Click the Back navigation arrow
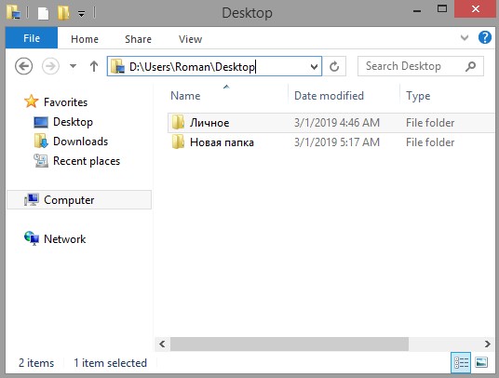 click(x=24, y=66)
